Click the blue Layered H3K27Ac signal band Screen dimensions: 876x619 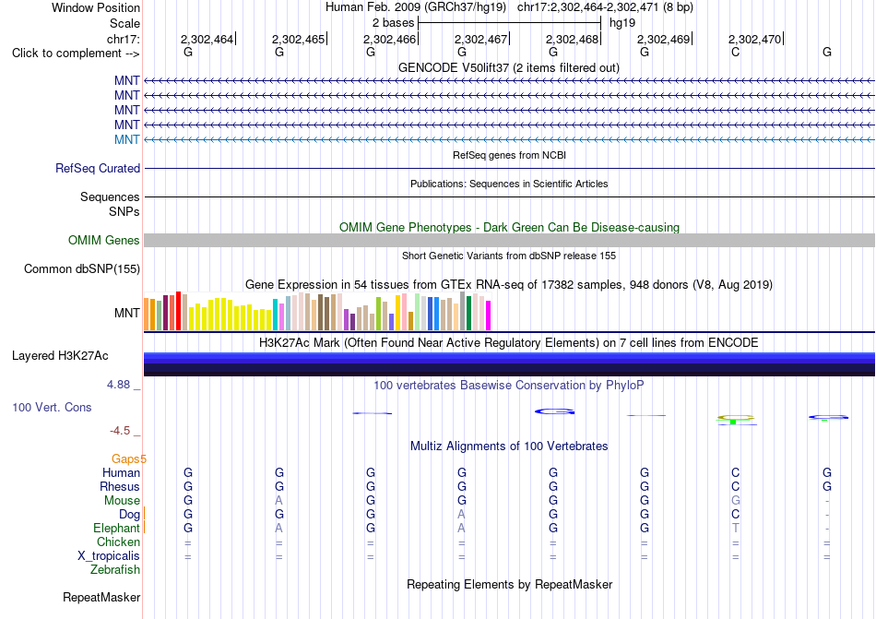509,364
